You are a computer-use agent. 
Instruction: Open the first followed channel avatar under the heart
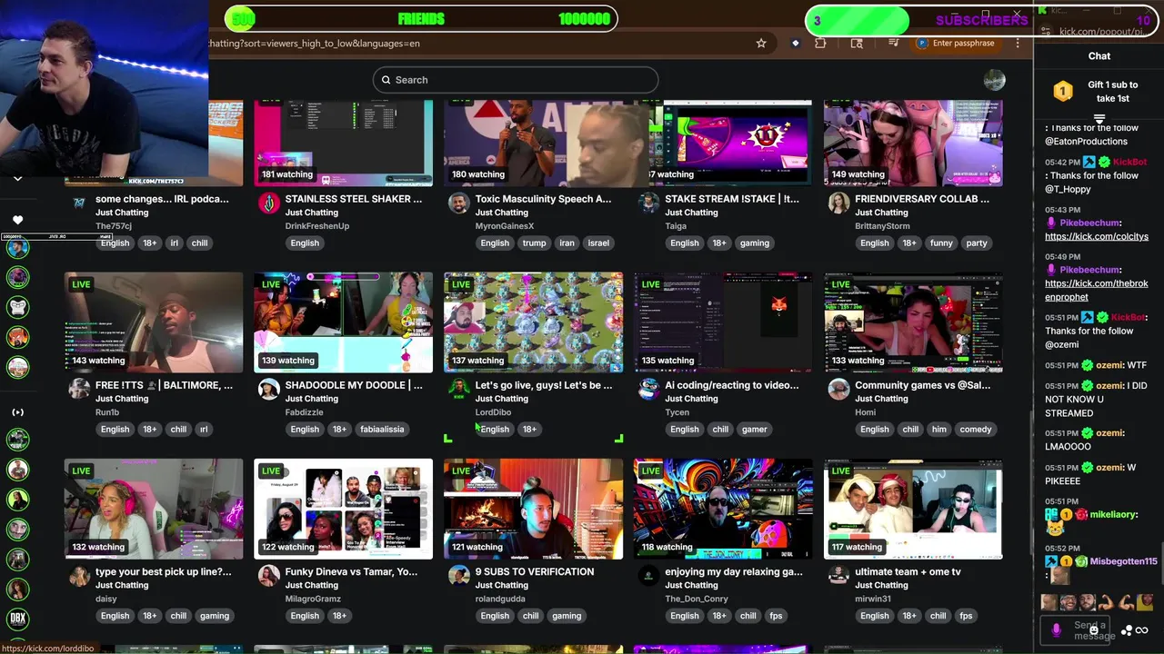click(17, 248)
